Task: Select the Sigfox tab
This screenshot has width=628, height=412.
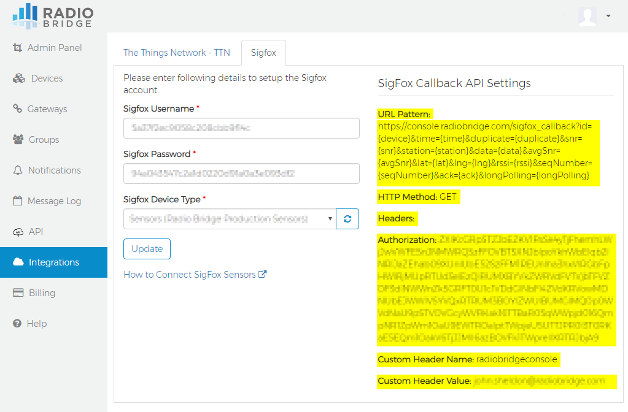Action: point(263,52)
